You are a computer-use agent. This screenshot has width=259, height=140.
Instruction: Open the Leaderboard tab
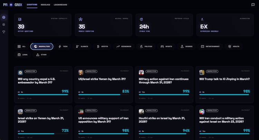(x=60, y=5)
